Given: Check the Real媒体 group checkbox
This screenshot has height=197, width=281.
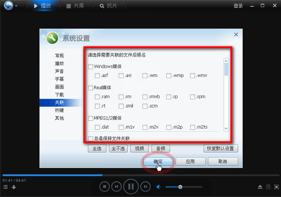Looking at the screenshot, I should click(90, 88).
